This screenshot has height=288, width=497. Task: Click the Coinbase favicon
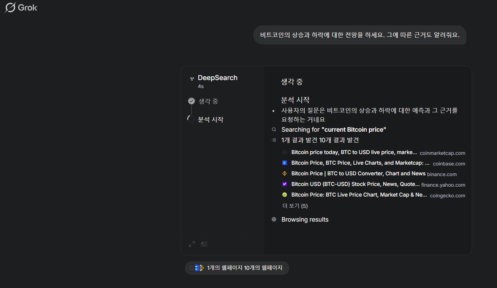[285, 163]
